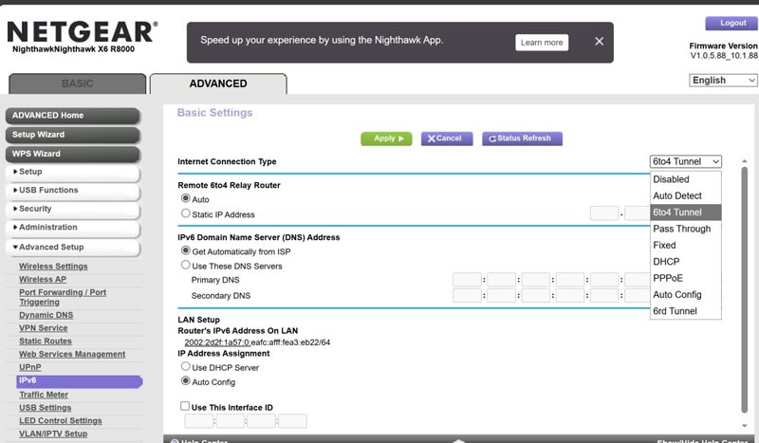
Task: Select Static IP Address radio button
Action: pos(185,213)
